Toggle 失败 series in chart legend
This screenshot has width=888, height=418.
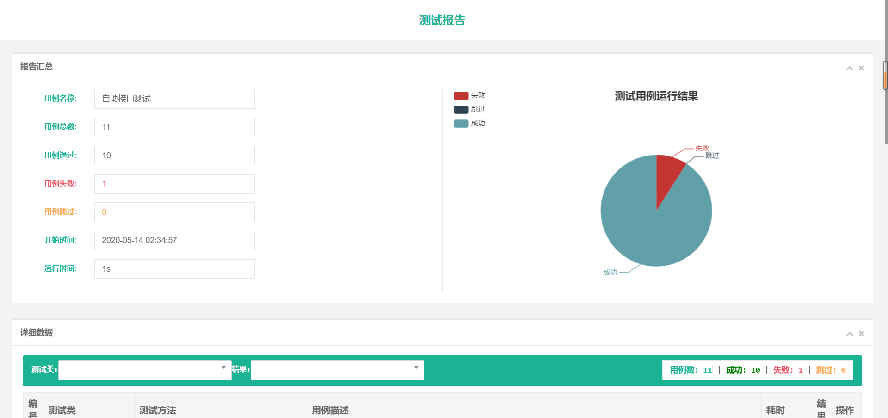click(x=469, y=95)
